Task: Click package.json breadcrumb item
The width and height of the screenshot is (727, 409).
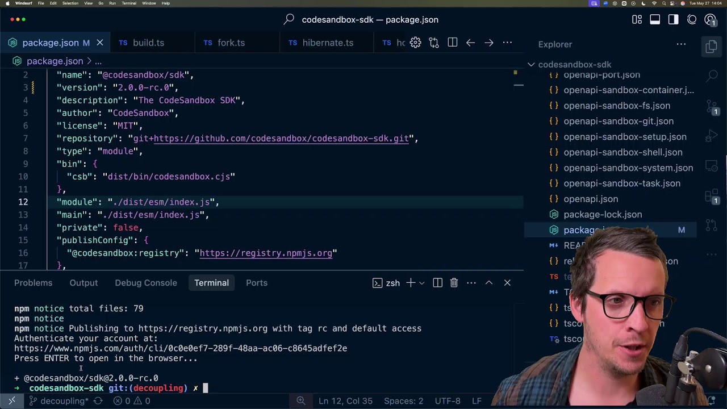Action: [x=55, y=61]
